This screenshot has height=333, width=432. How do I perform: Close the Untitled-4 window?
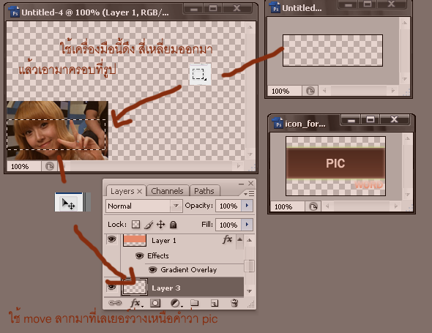(x=237, y=8)
